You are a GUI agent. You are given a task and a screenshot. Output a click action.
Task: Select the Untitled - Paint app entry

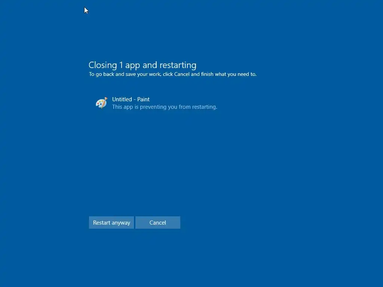(x=156, y=103)
